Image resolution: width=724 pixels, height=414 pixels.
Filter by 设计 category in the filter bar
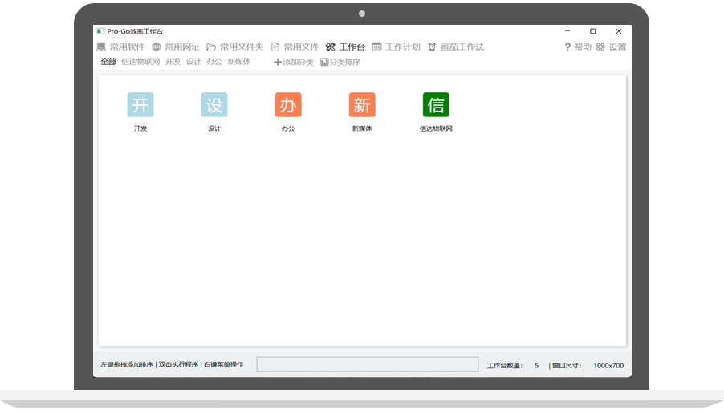click(x=193, y=62)
